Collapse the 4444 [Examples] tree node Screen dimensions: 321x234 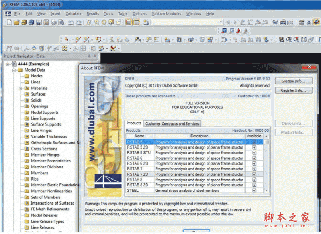7,64
